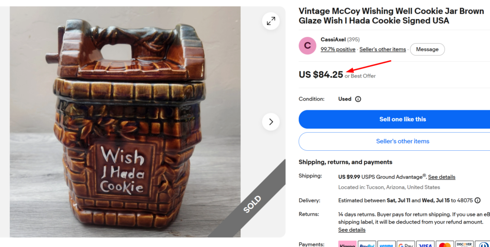This screenshot has height=247, width=490.
Task: Select the Google Pay payment icon
Action: [x=406, y=245]
